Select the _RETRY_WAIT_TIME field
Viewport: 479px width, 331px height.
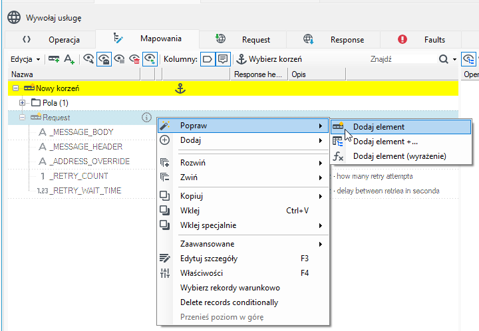(79, 191)
